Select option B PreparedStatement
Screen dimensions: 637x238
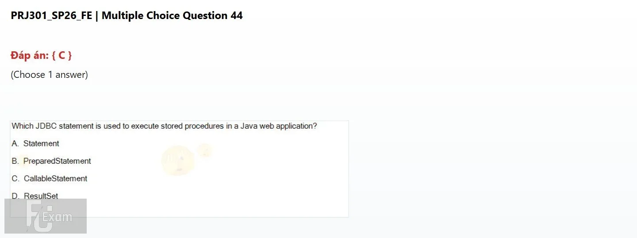point(51,161)
